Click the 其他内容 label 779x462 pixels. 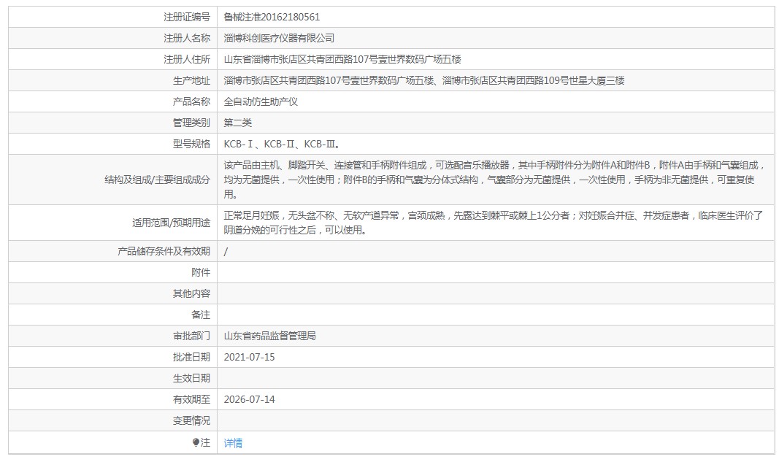click(191, 293)
